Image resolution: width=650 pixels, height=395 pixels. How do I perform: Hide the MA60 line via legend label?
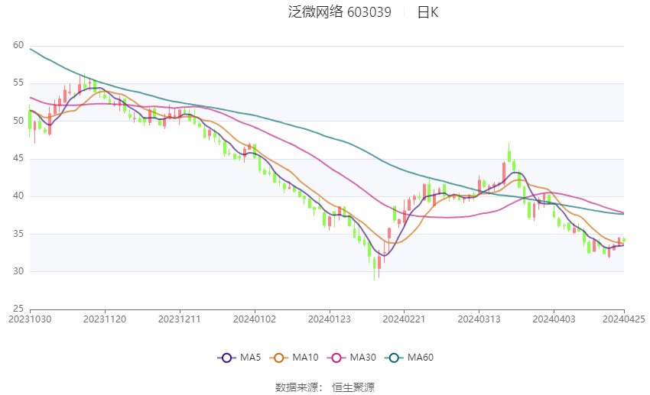click(x=421, y=358)
